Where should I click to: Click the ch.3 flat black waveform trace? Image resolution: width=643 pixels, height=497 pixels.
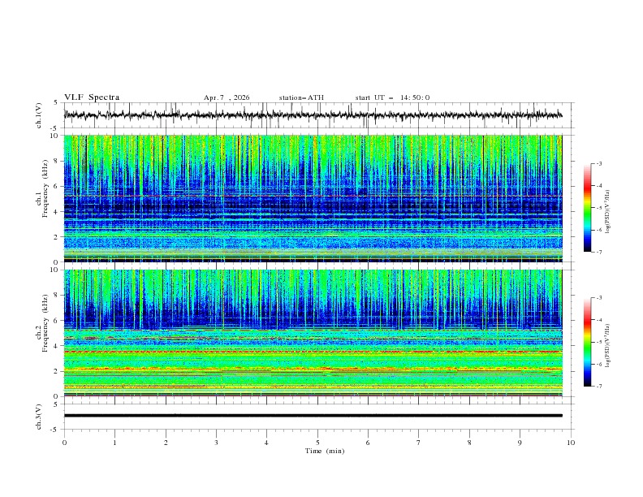tap(313, 416)
